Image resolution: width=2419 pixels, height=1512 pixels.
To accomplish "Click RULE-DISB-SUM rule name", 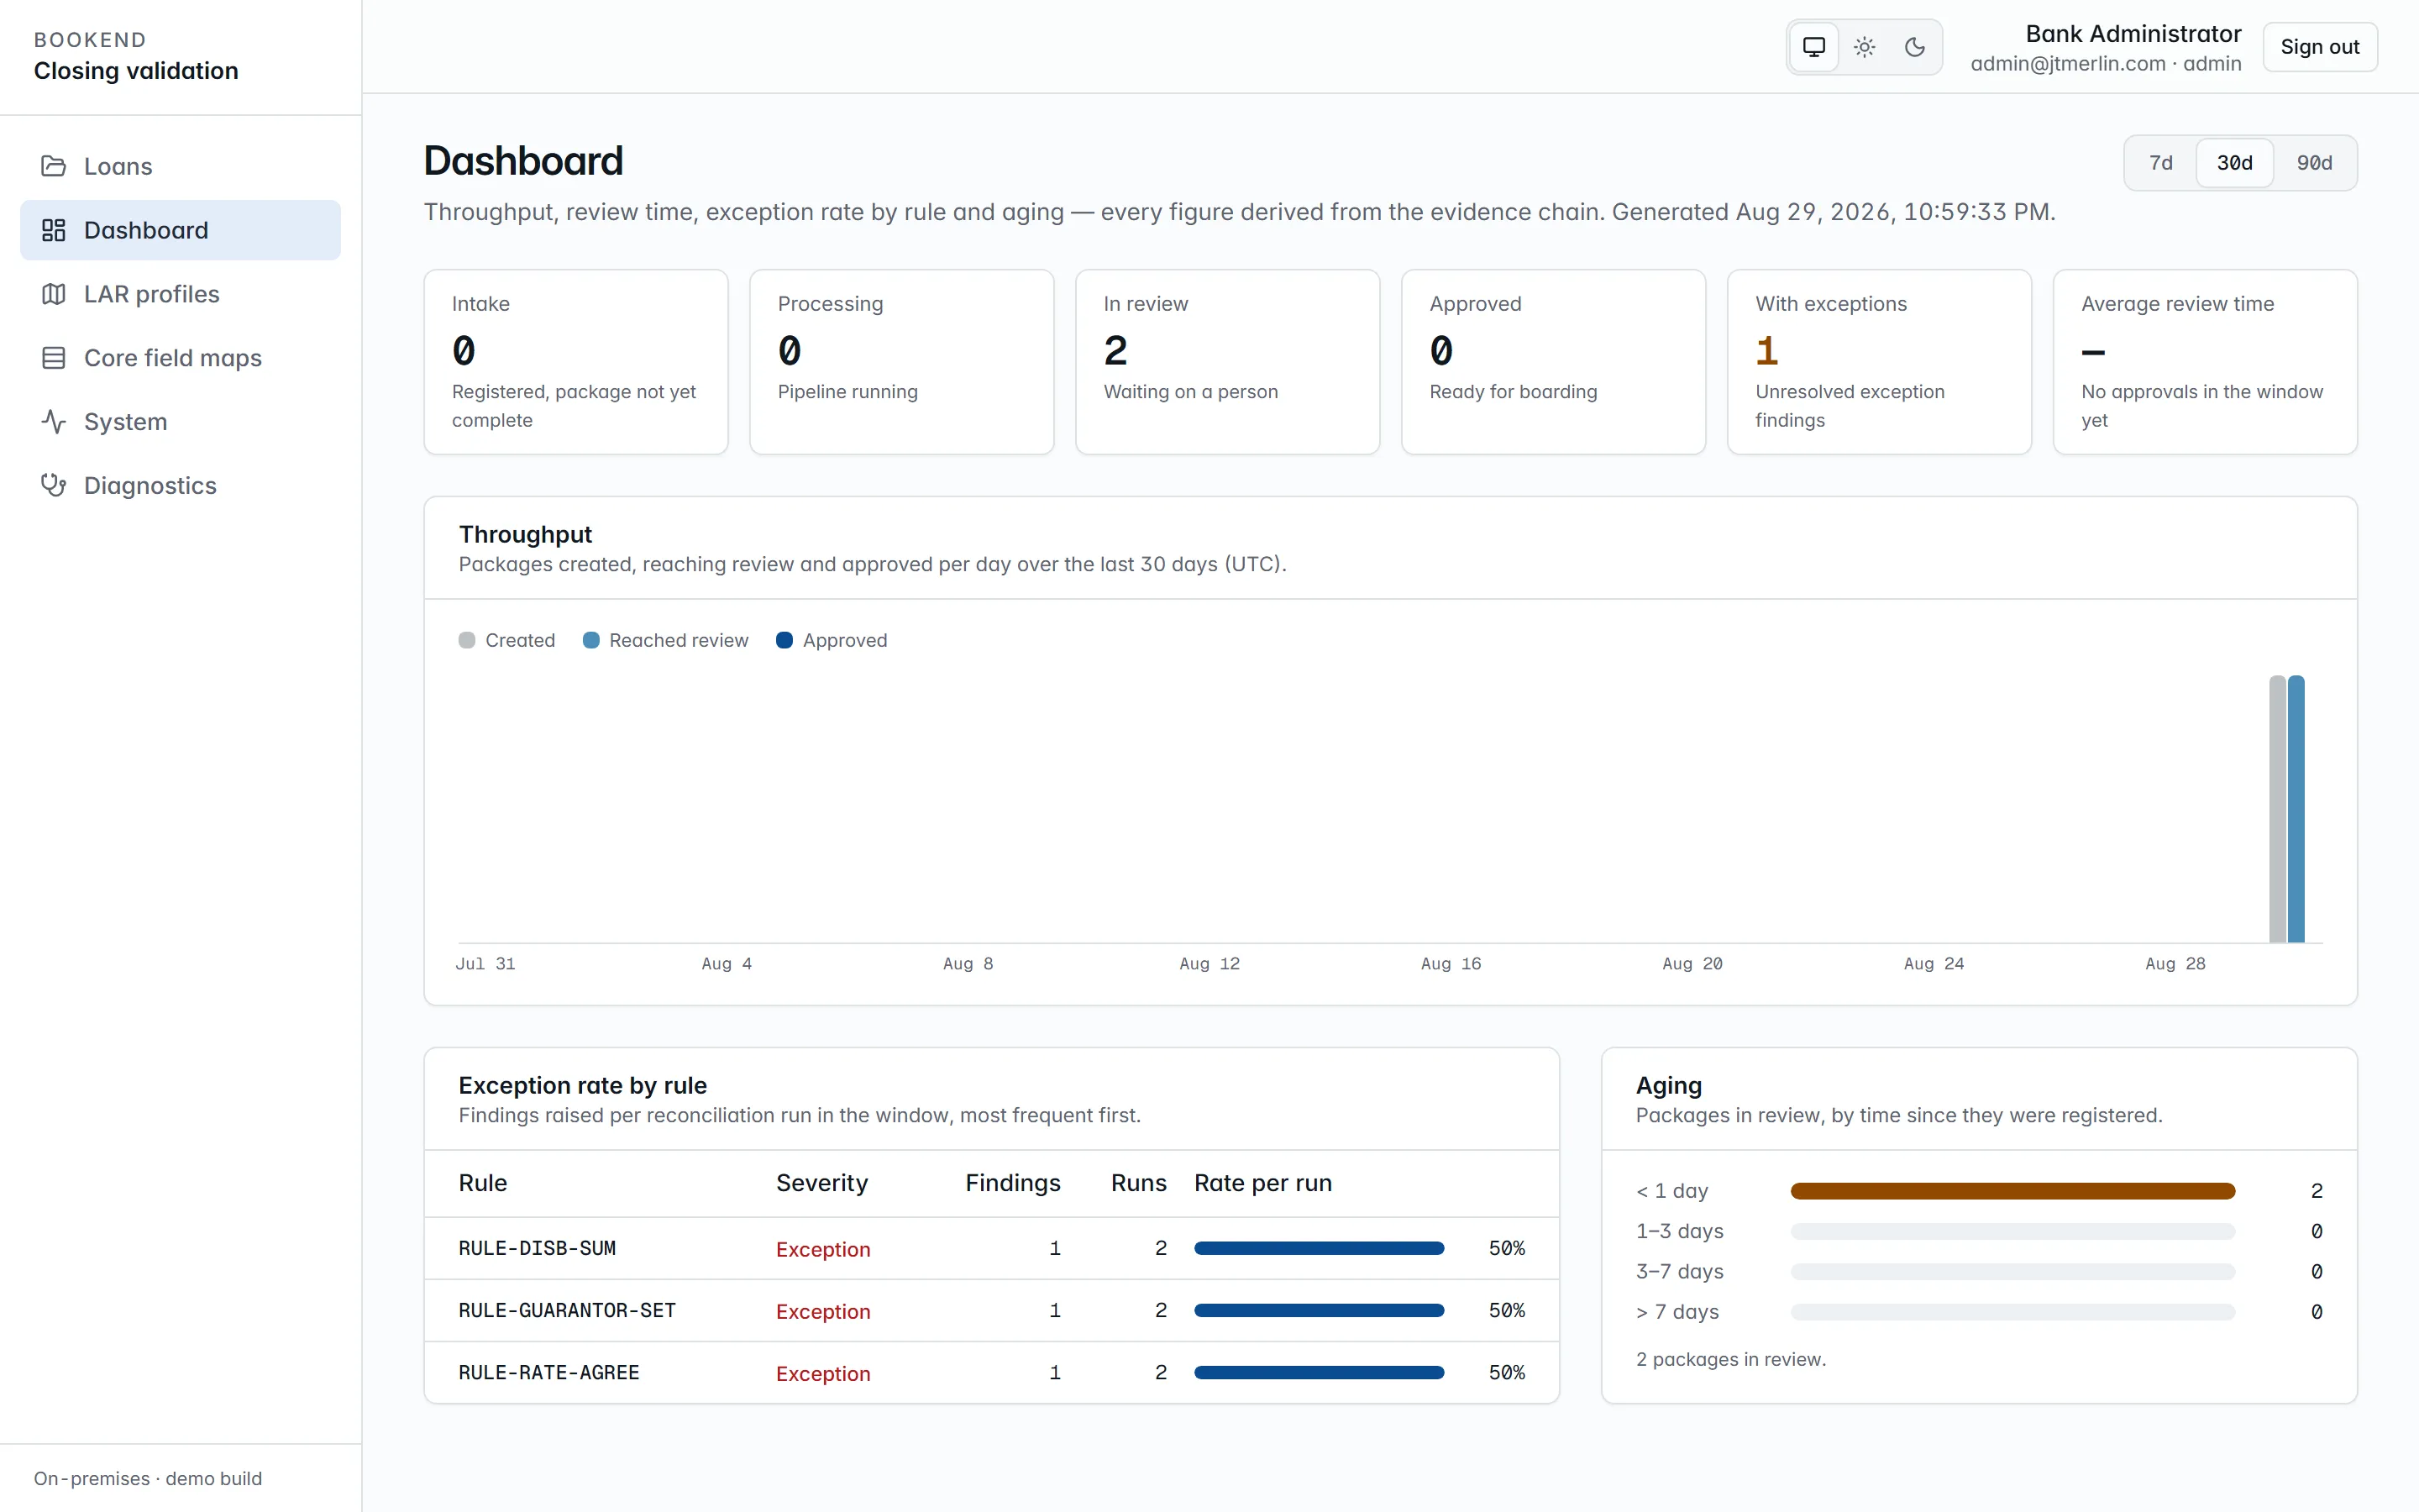I will [537, 1248].
